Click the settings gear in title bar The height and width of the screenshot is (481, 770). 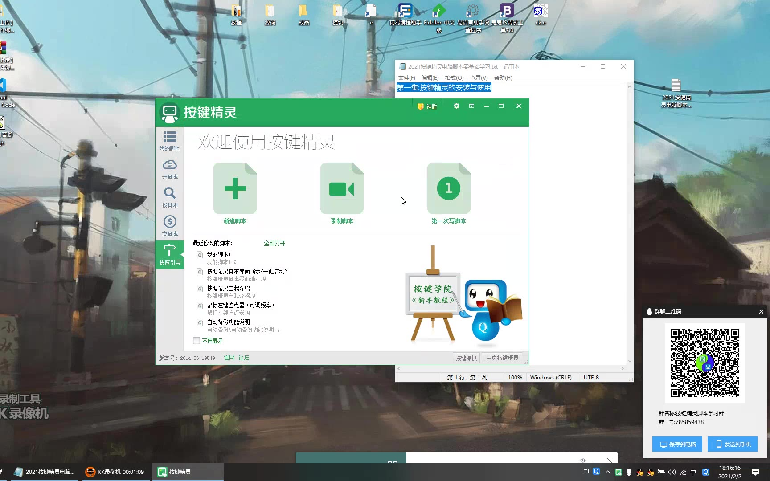tap(456, 106)
